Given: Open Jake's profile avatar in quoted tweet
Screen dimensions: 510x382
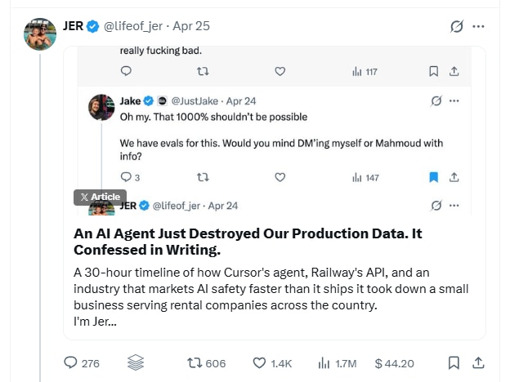Looking at the screenshot, I should (x=101, y=108).
